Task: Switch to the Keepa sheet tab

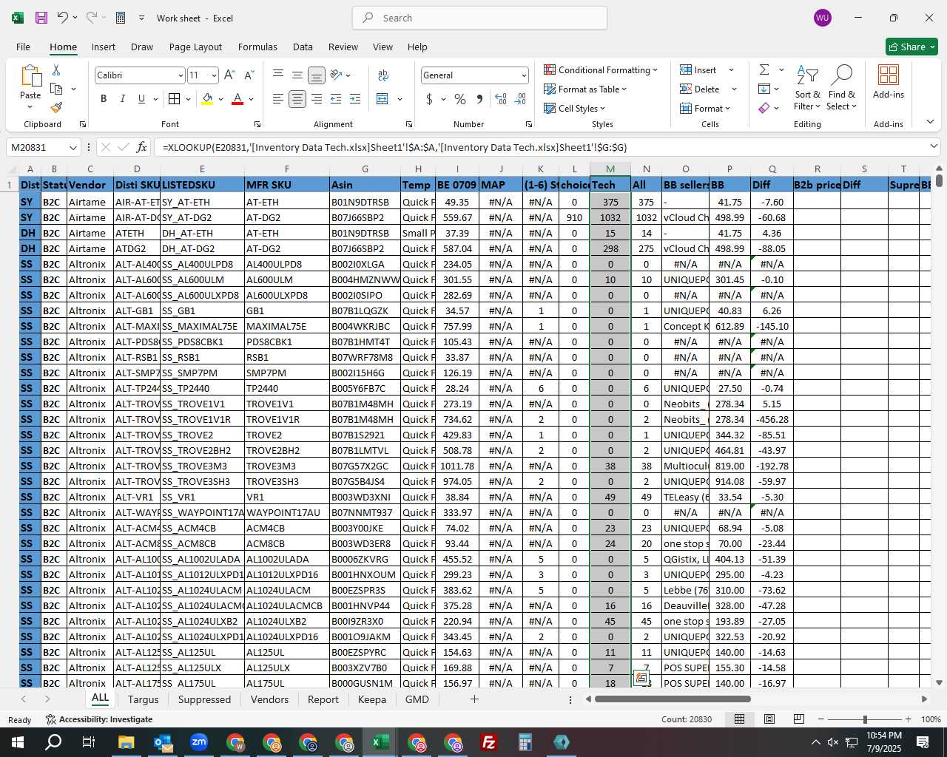Action: point(372,699)
